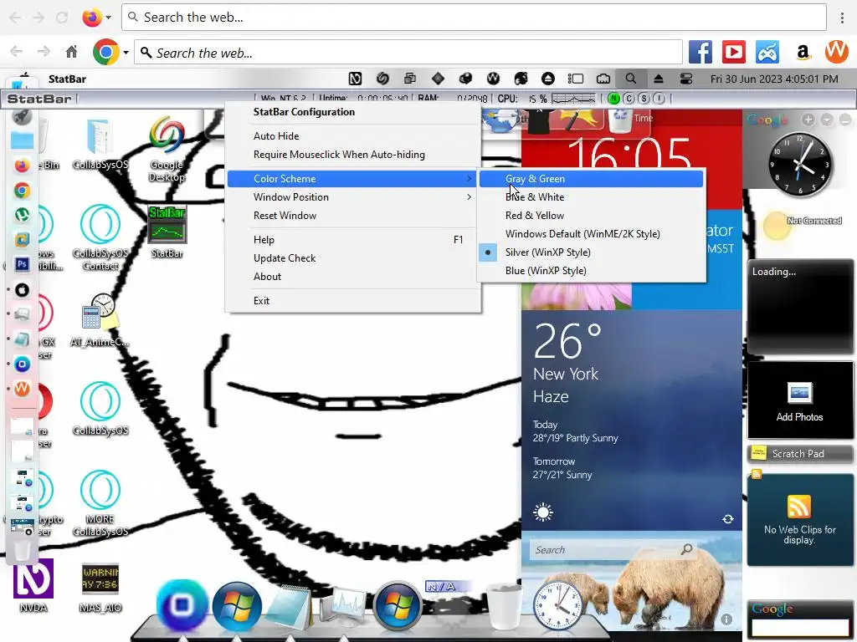Open CollabSysOS Contact desktop icon
This screenshot has width=857, height=642.
(100, 237)
